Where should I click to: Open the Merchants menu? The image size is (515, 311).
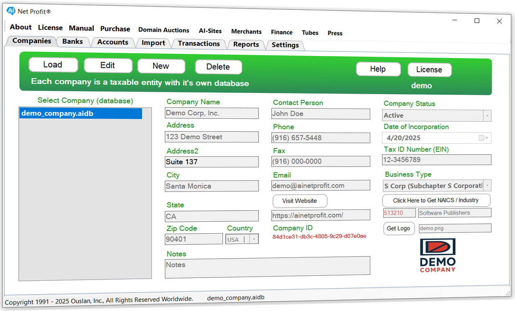pyautogui.click(x=246, y=32)
